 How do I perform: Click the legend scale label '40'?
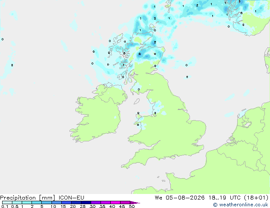(x=112, y=206)
